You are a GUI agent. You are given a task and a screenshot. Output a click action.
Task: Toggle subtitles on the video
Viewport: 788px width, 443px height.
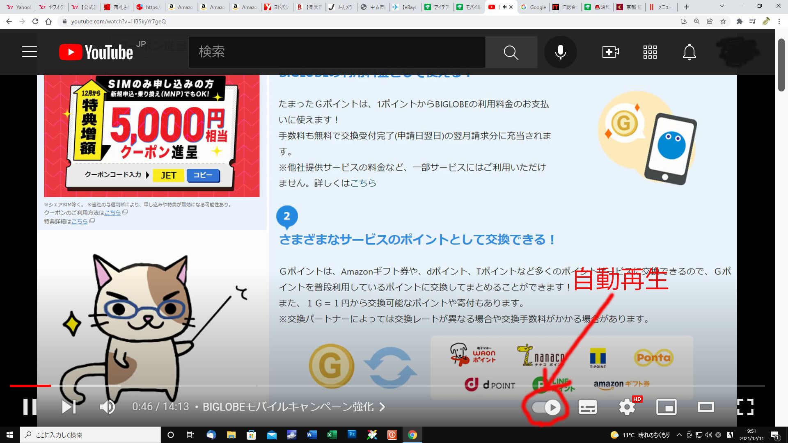pos(587,407)
